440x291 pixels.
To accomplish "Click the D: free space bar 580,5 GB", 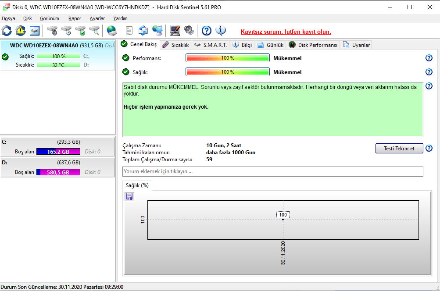I will click(58, 172).
